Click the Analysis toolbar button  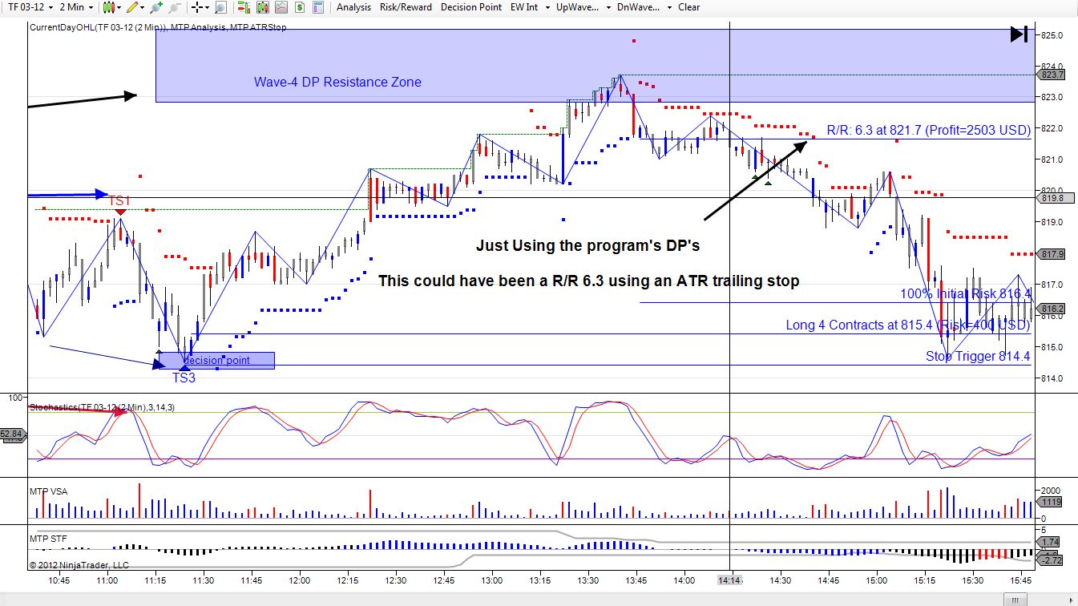pos(353,7)
